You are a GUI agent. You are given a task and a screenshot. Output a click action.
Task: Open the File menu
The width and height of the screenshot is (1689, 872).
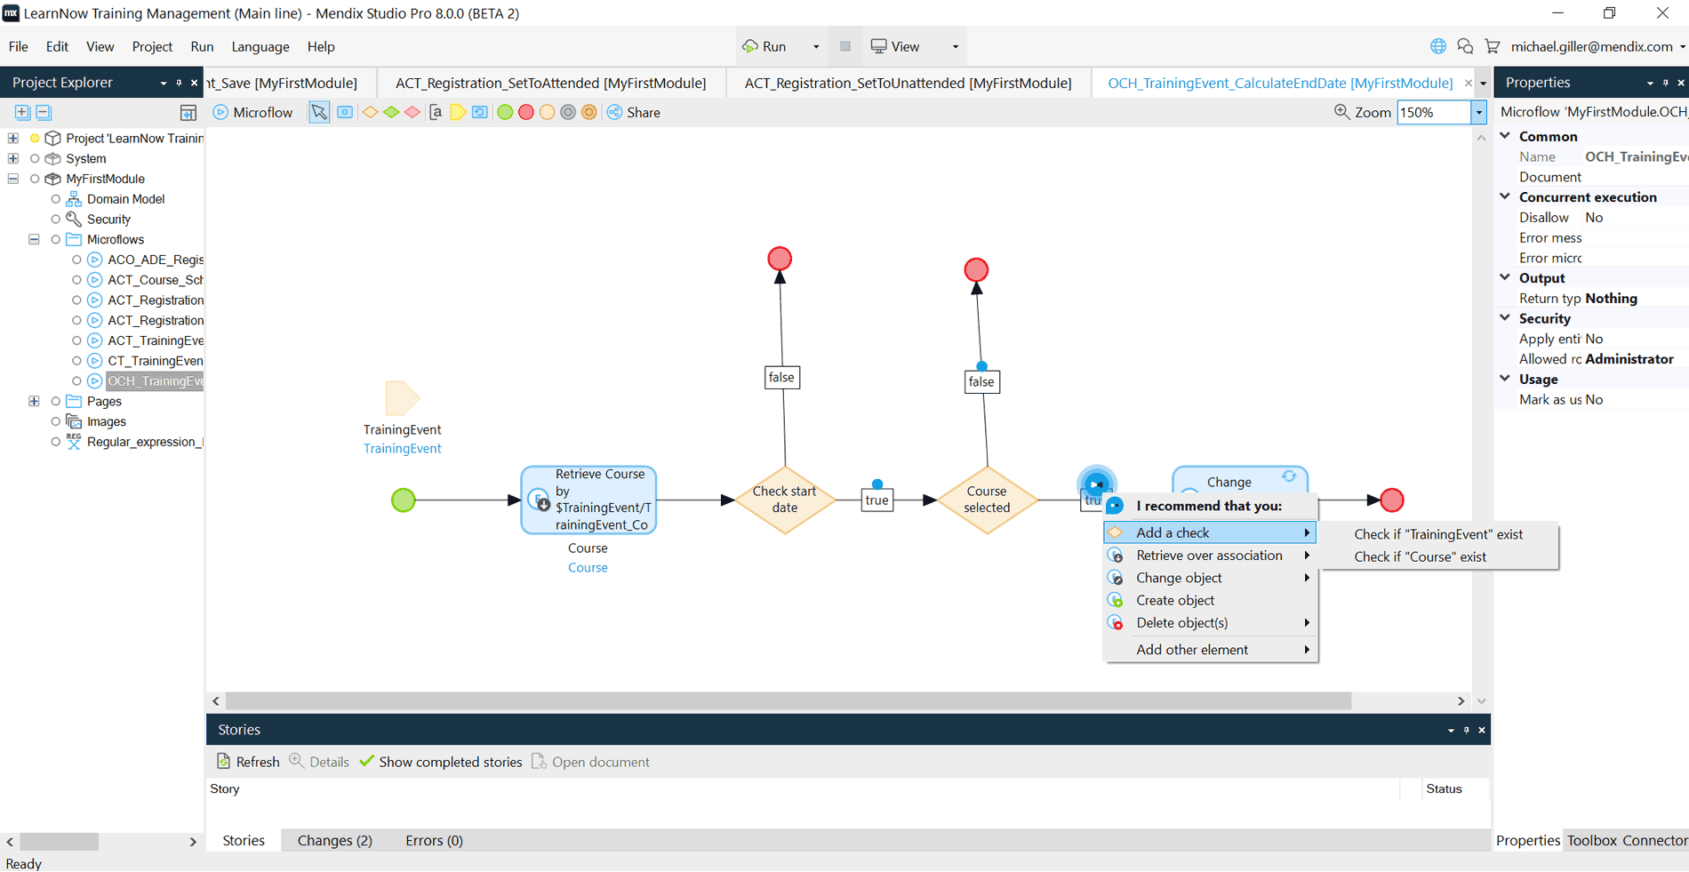pos(19,46)
